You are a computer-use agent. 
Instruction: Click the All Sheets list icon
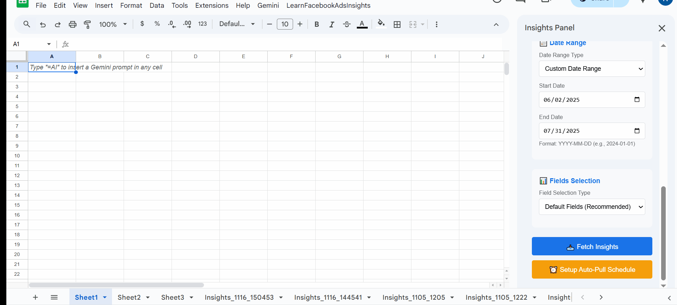(54, 297)
